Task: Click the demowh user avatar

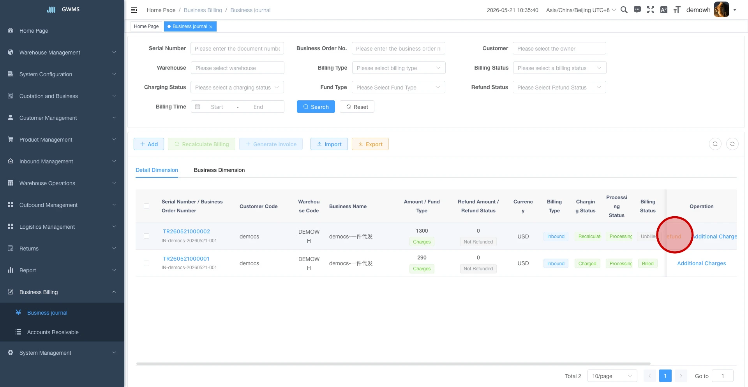Action: (x=722, y=9)
